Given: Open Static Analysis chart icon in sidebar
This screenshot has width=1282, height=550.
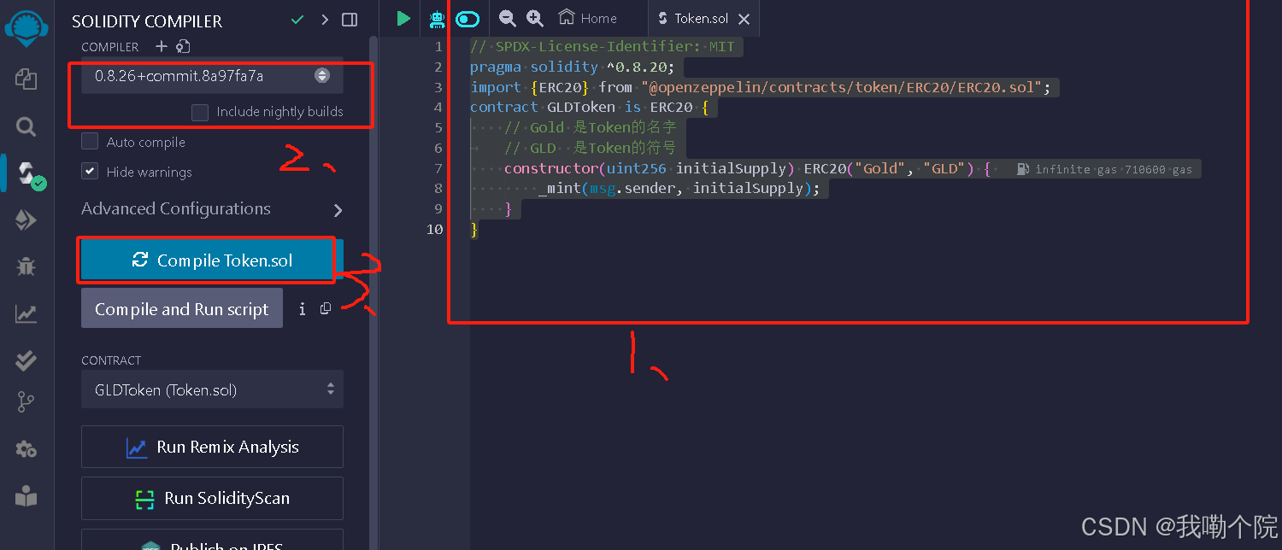Looking at the screenshot, I should pos(26,313).
